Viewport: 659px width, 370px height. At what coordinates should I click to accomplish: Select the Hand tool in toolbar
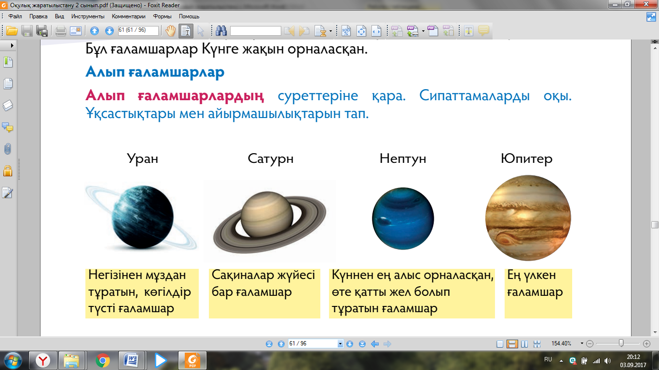pyautogui.click(x=171, y=31)
